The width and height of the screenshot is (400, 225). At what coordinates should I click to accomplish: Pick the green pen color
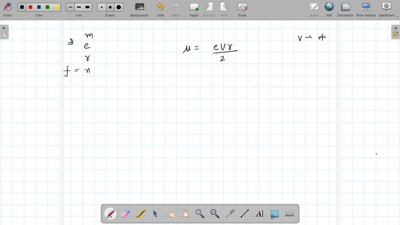click(47, 7)
